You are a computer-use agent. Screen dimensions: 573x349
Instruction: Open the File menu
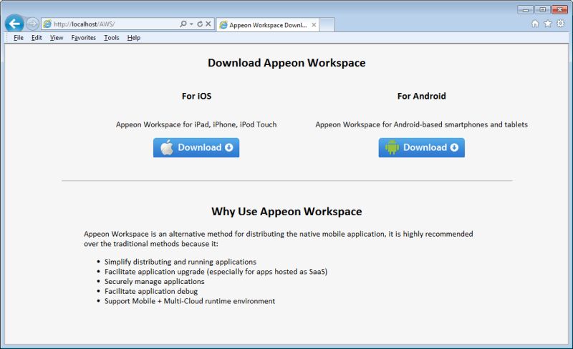(19, 38)
